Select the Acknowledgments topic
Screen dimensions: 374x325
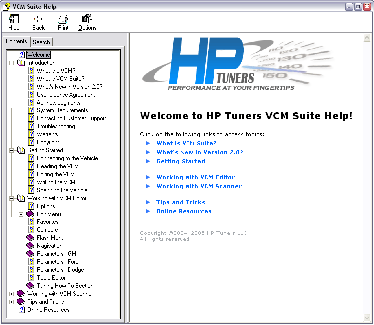[x=58, y=103]
